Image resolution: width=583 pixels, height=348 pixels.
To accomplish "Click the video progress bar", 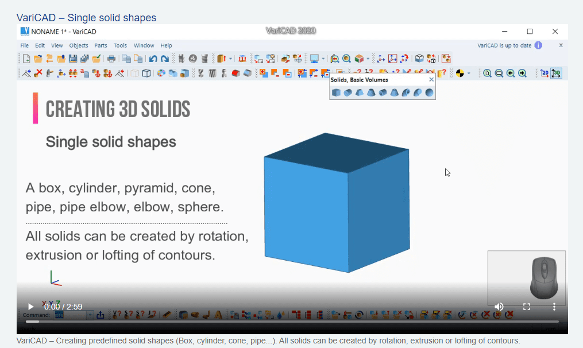I will [292, 322].
